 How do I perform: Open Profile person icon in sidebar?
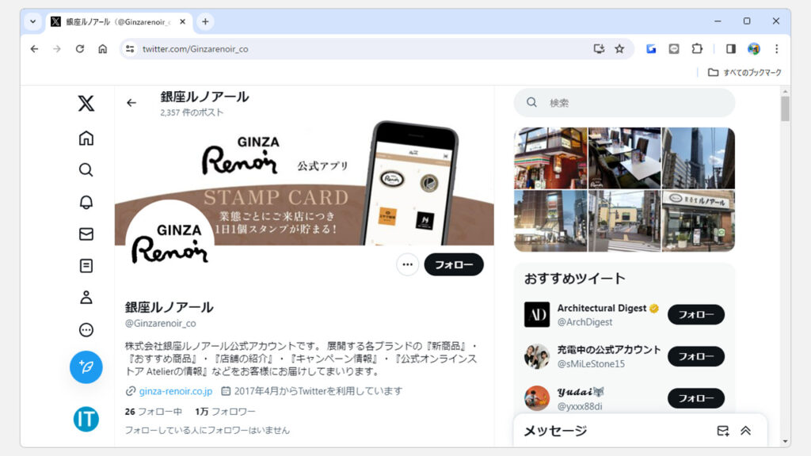[x=86, y=298]
